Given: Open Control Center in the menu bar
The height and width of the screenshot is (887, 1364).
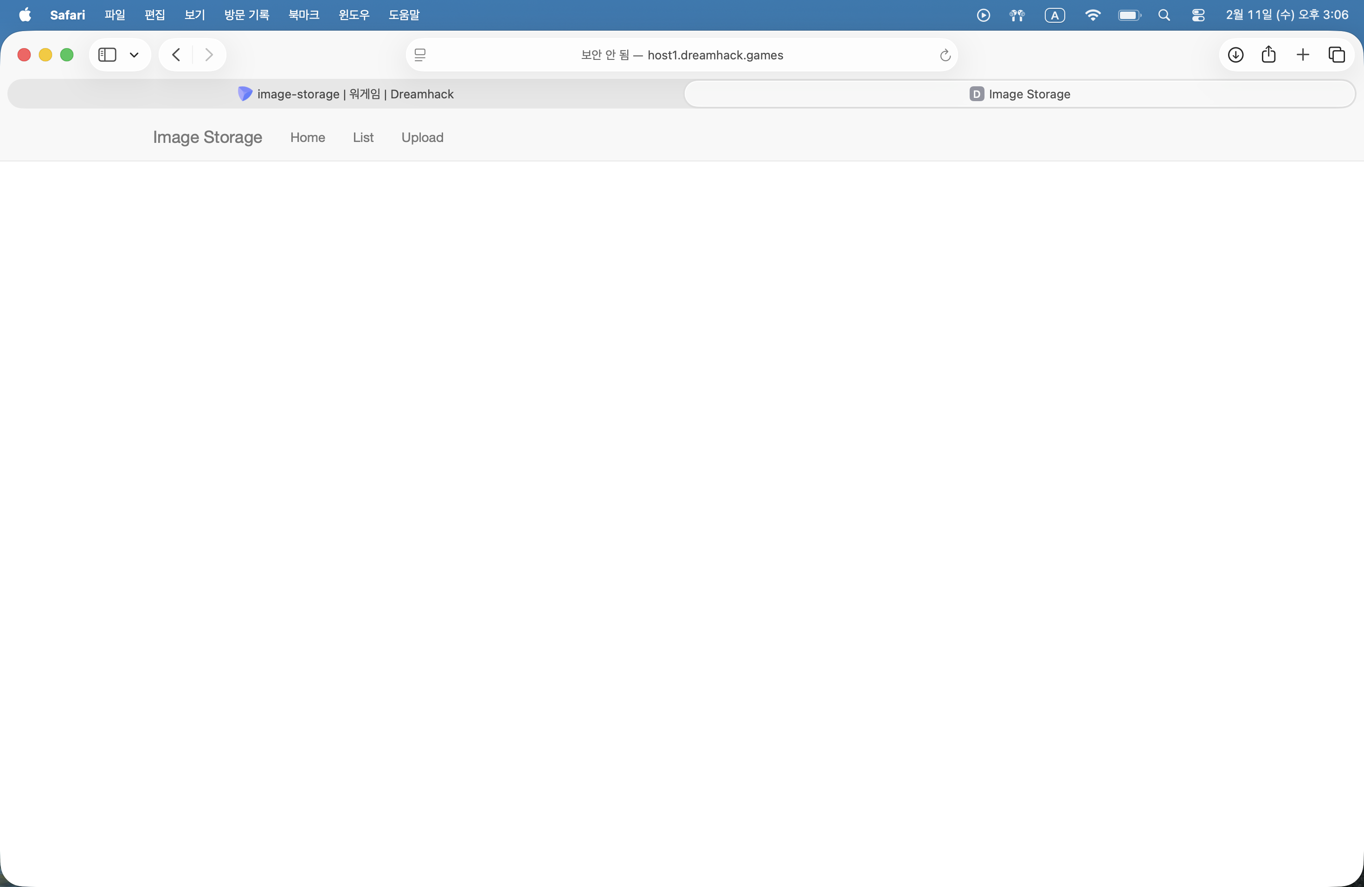Looking at the screenshot, I should [x=1198, y=15].
